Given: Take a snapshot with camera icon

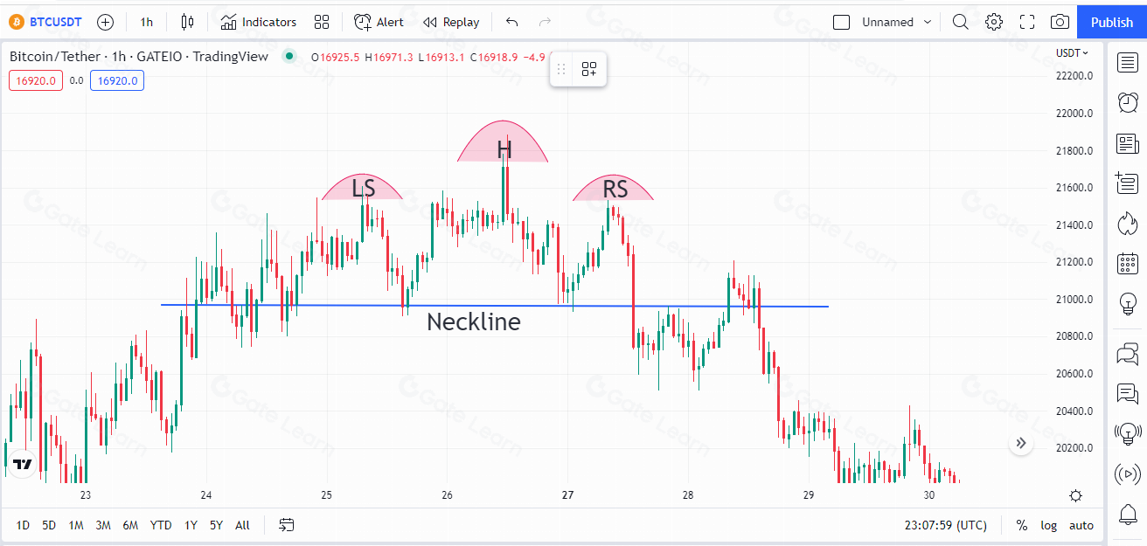Looking at the screenshot, I should [x=1060, y=22].
